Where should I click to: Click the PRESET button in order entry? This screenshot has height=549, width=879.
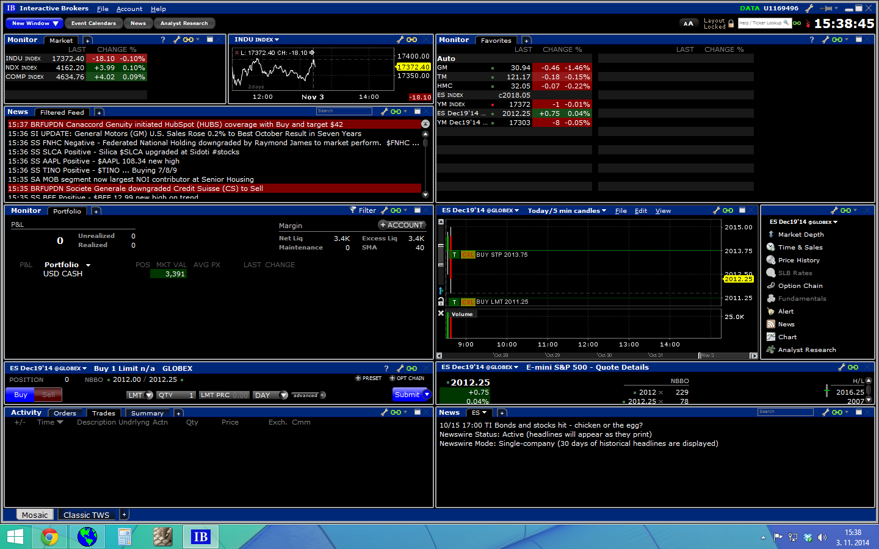(369, 378)
